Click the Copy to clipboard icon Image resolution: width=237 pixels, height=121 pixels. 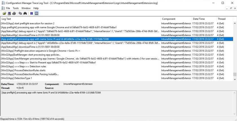(20, 13)
